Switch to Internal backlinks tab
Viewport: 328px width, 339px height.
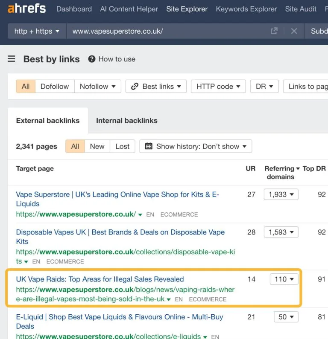pyautogui.click(x=127, y=120)
